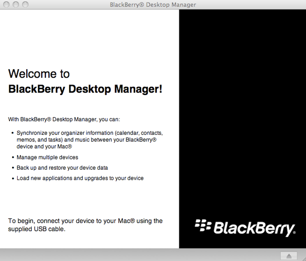Click "BlackBerry Desktop Manager!" bold heading
The image size is (306, 261).
(85, 89)
